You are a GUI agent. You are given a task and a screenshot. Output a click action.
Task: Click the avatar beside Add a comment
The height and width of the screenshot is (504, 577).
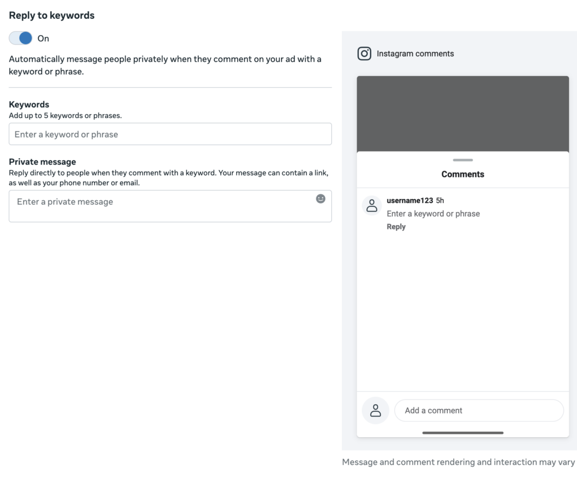(x=375, y=410)
